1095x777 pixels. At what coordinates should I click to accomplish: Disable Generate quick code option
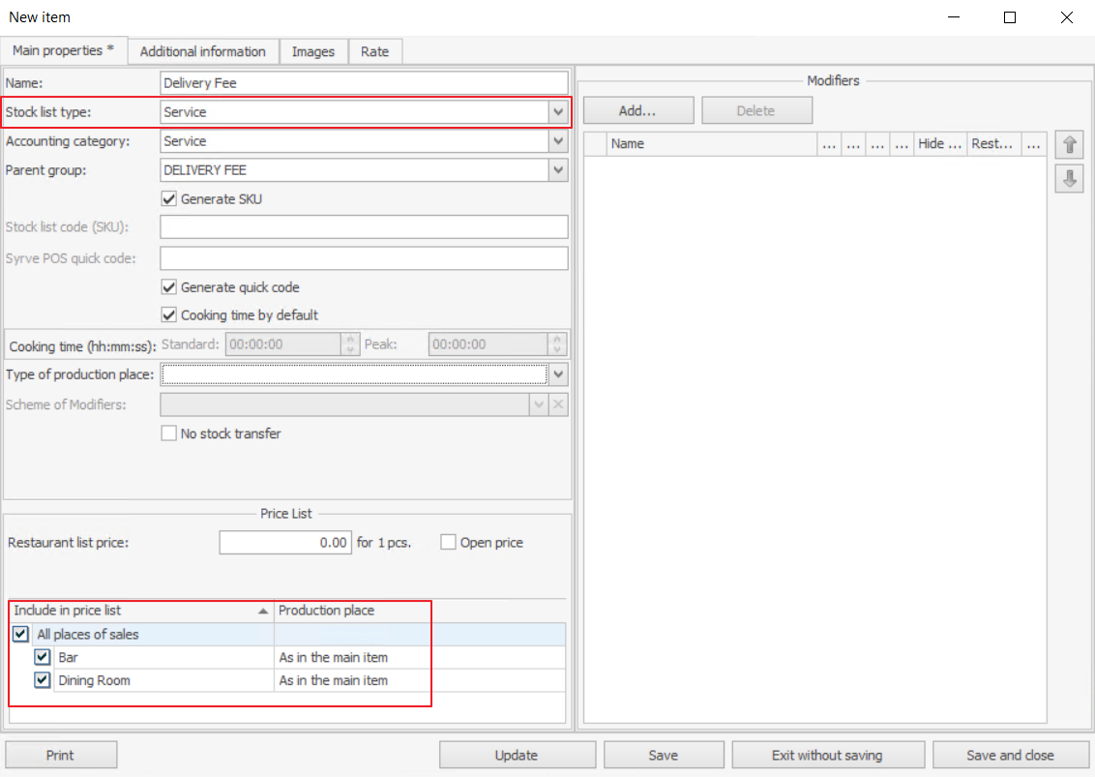(170, 287)
